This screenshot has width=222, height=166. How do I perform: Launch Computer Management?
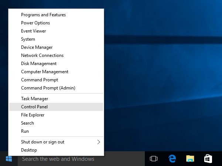56,72
